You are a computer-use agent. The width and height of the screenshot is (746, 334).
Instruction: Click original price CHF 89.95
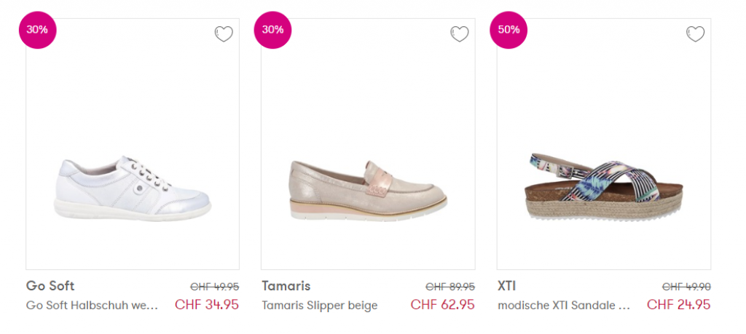point(450,287)
